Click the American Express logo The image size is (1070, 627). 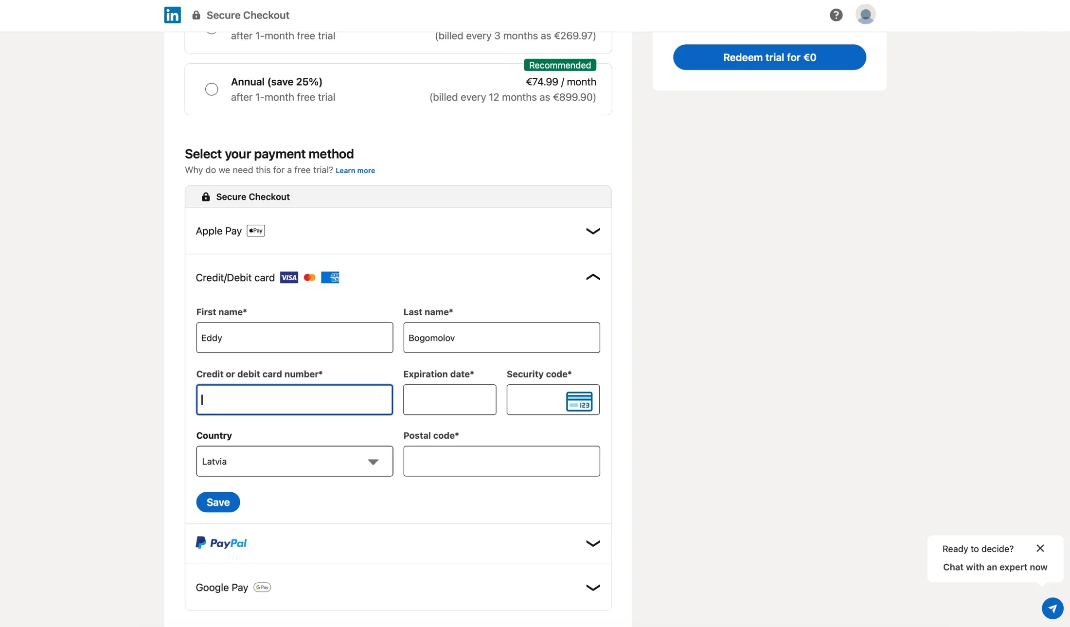pos(330,277)
